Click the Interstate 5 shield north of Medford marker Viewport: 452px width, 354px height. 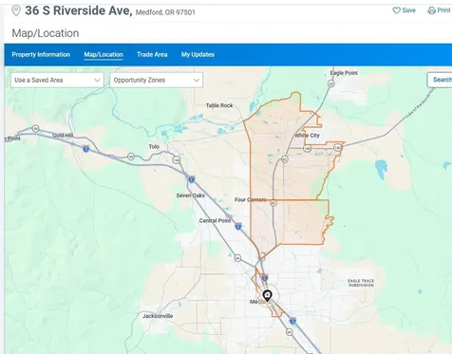pyautogui.click(x=265, y=278)
